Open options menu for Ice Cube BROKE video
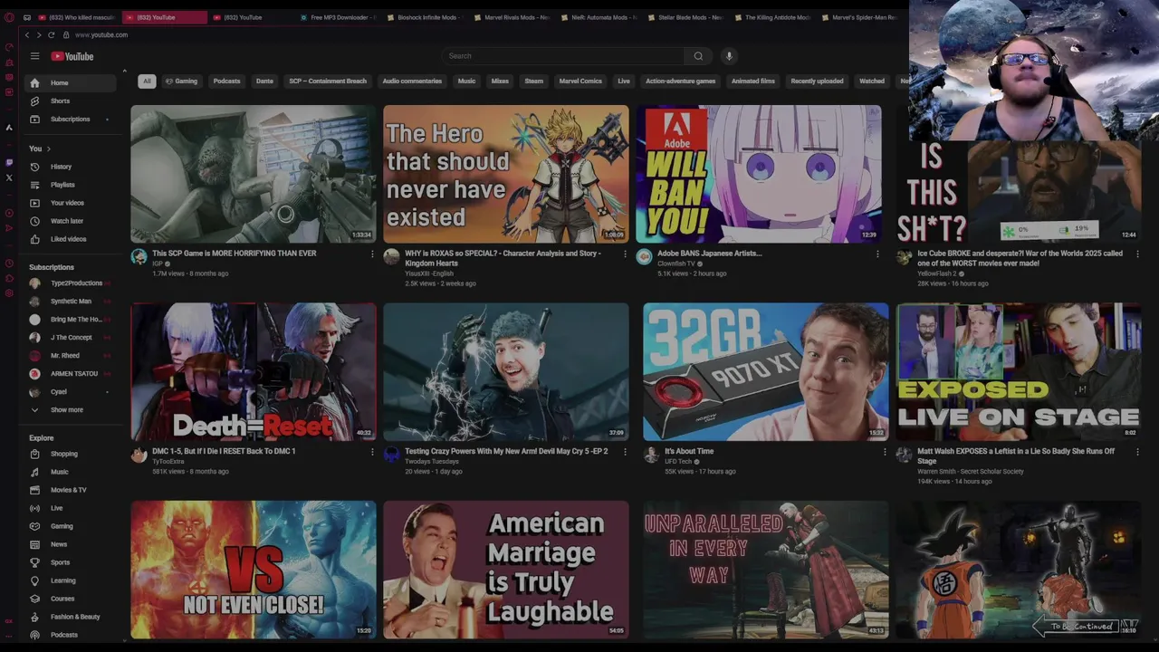 point(1137,254)
